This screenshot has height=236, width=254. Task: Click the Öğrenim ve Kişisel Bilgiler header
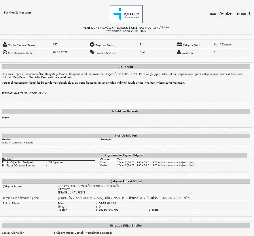click(124, 155)
